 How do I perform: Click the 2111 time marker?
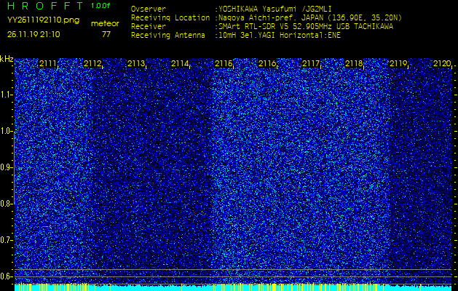[x=48, y=63]
